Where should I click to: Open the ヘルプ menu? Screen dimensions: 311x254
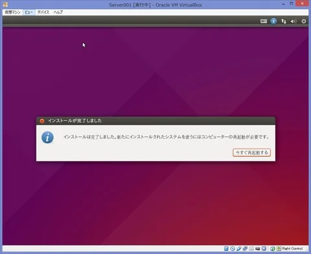pyautogui.click(x=58, y=12)
